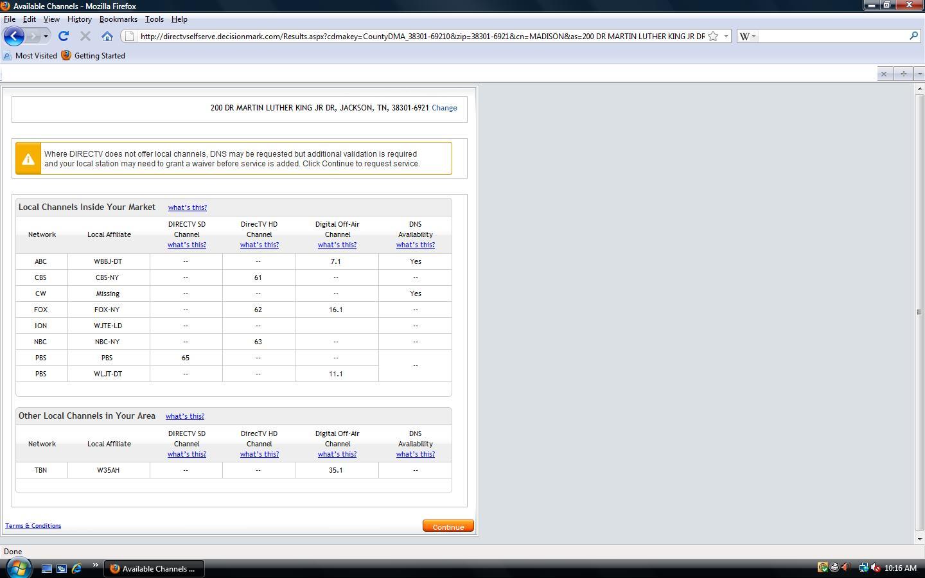The image size is (925, 578).
Task: Click into the Wikipedia search box
Action: click(833, 37)
